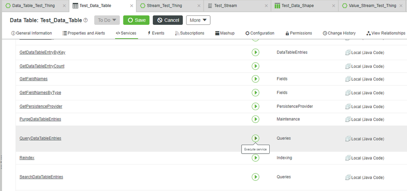Run the GetFieldNamesByType service play icon
The image size is (407, 191).
tap(255, 93)
